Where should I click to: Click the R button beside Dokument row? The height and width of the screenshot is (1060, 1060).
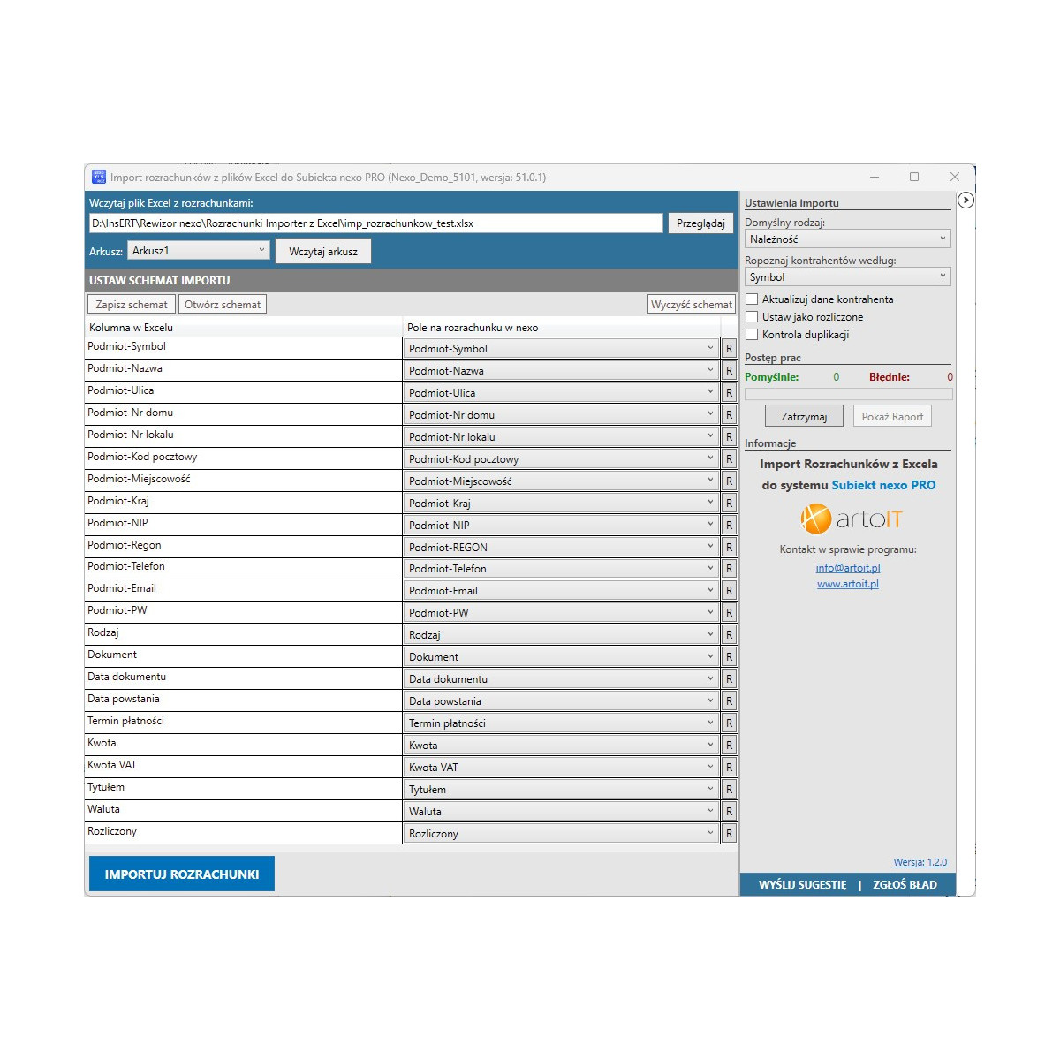pos(729,656)
